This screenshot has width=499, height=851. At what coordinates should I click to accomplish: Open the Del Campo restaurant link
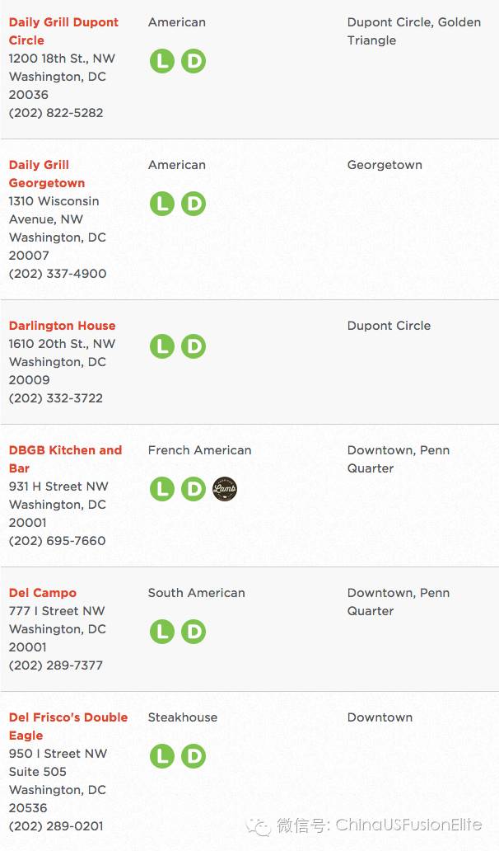[43, 593]
